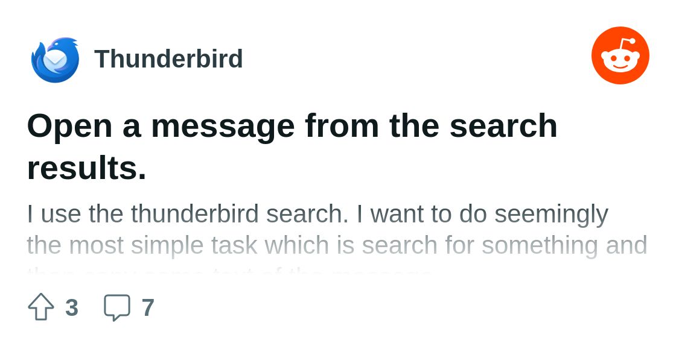
Task: Upvote the post using the arrow icon
Action: point(41,307)
